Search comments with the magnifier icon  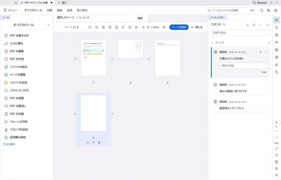[x=248, y=25]
